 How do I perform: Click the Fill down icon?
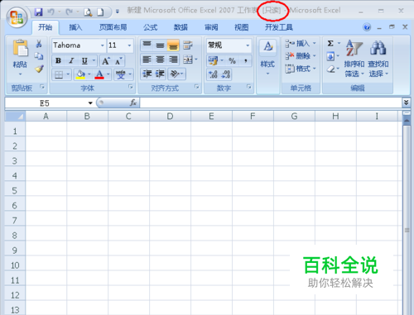pyautogui.click(x=330, y=56)
